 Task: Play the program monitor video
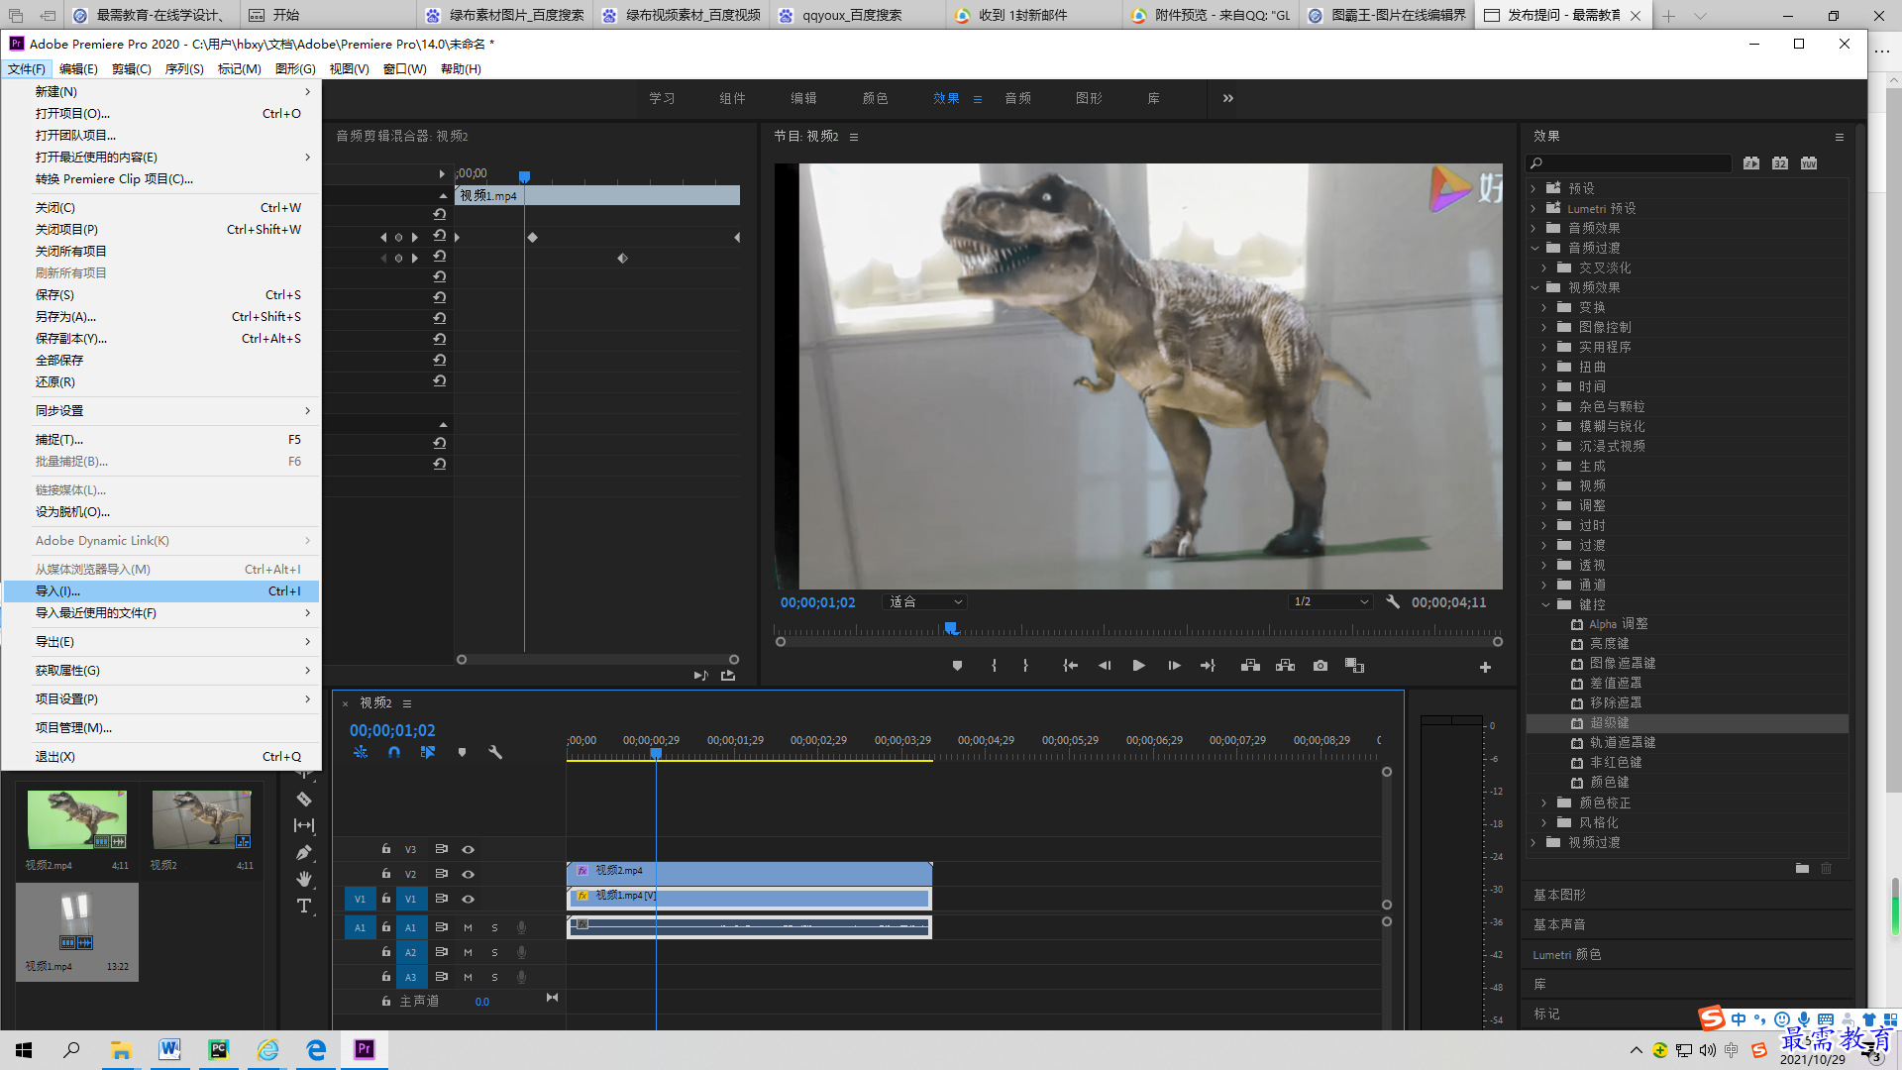1139,666
